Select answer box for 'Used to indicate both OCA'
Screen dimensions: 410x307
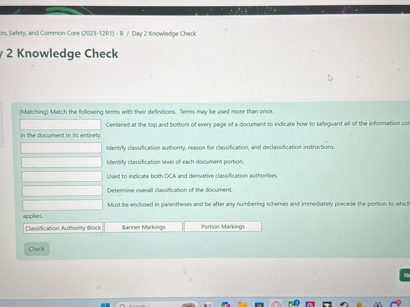tap(62, 176)
